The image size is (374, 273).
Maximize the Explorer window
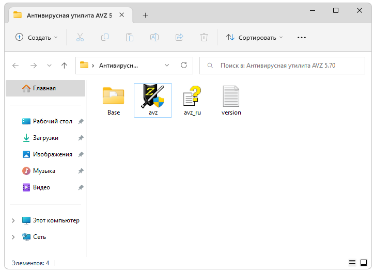coord(336,10)
